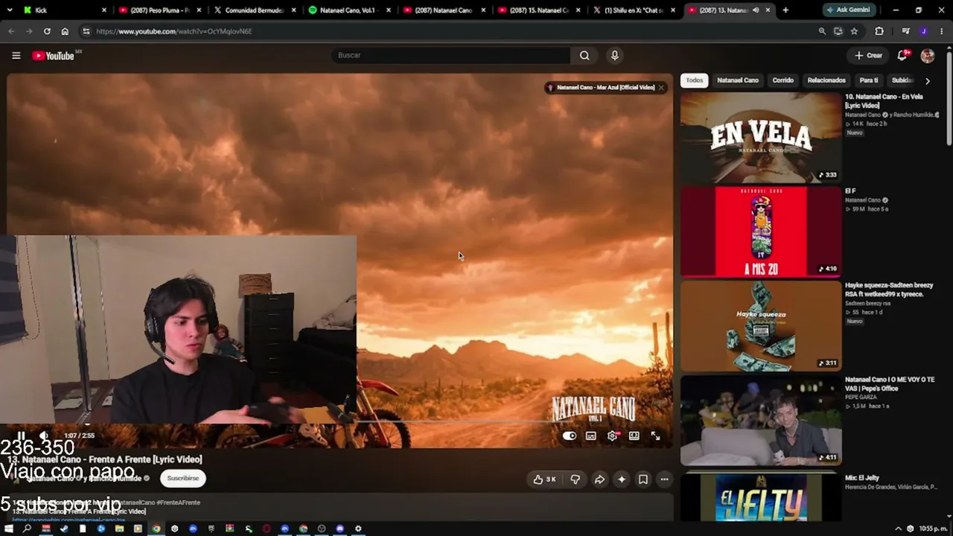Image resolution: width=953 pixels, height=536 pixels.
Task: Start voice search with the microphone
Action: tap(614, 55)
